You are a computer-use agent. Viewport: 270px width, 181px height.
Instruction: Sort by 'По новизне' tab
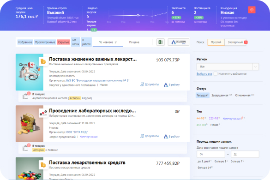[108, 42]
